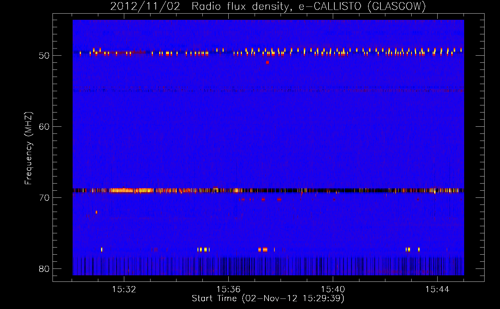Click the 15:36 time tick label
The height and width of the screenshot is (309, 500).
228,290
